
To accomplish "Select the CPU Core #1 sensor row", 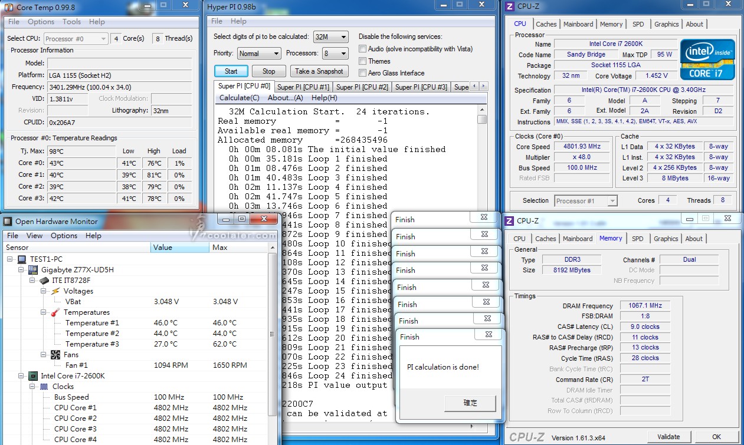I will 136,408.
